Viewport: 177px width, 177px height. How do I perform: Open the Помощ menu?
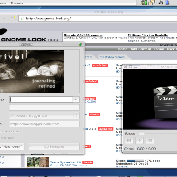[x=16, y=3]
